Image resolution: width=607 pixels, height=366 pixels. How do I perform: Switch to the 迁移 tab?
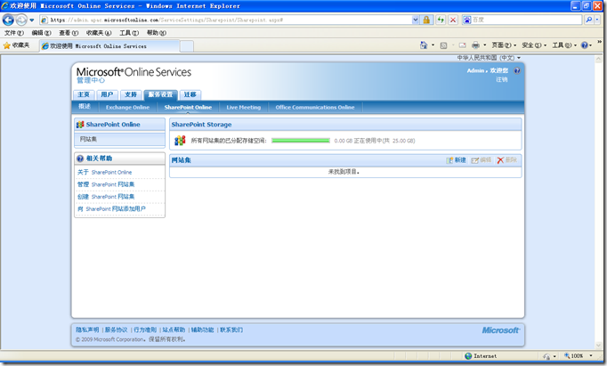click(x=190, y=94)
